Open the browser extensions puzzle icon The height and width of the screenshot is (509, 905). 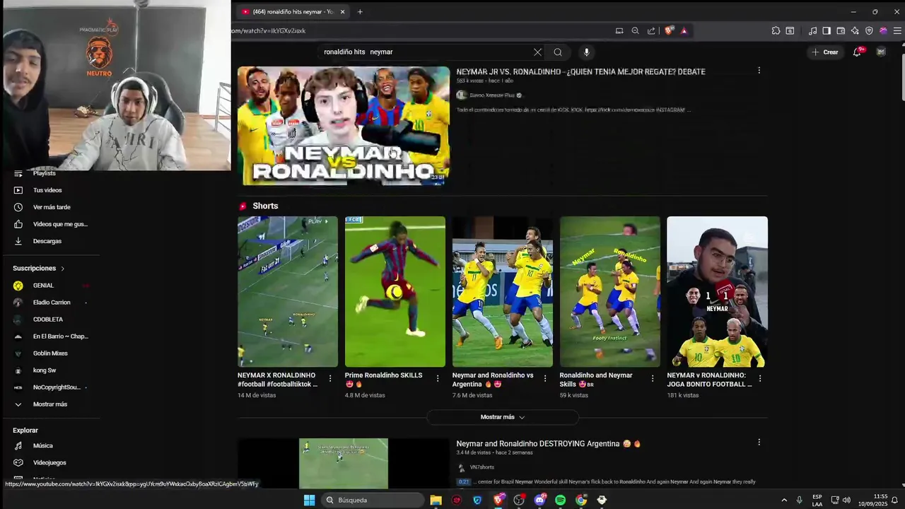point(776,30)
